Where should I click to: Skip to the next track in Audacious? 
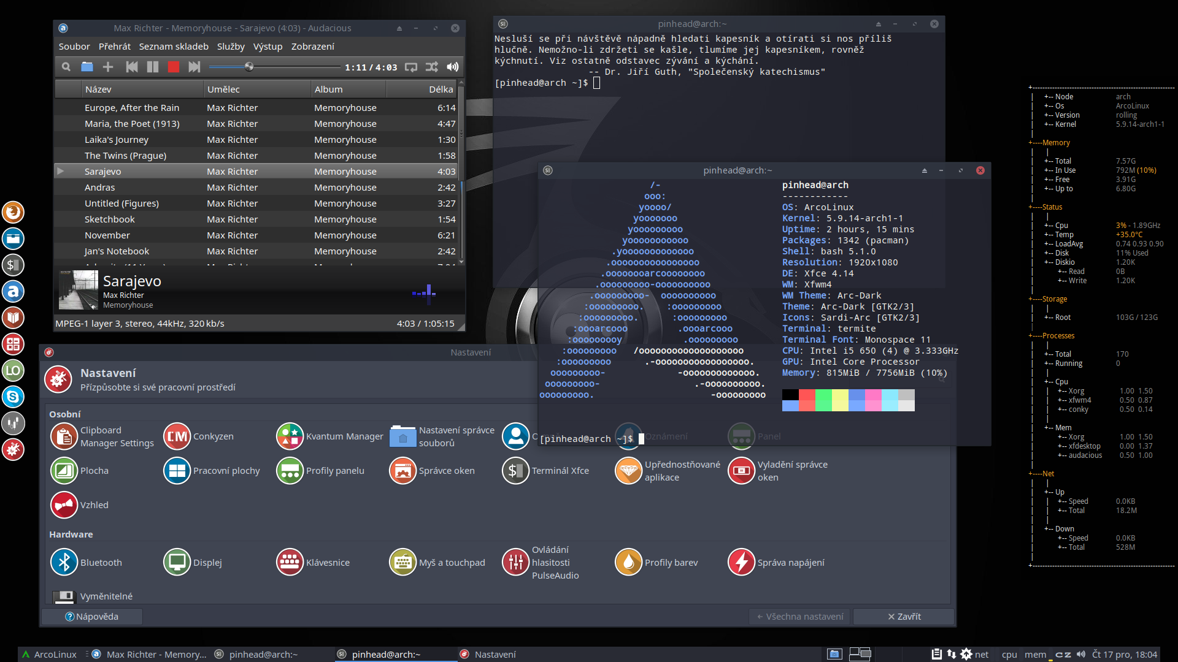pos(194,67)
